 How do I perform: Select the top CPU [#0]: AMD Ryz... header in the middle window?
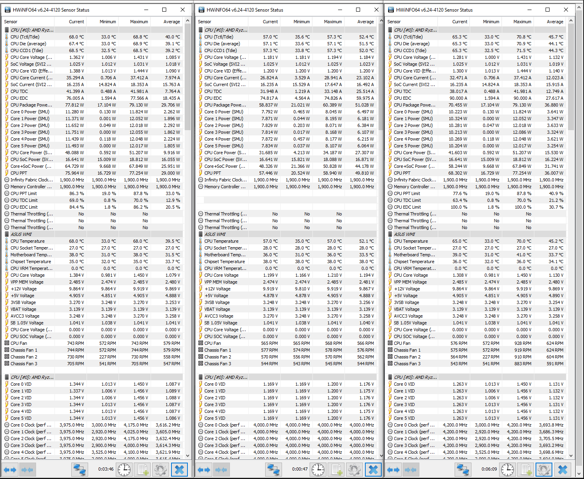(x=286, y=30)
